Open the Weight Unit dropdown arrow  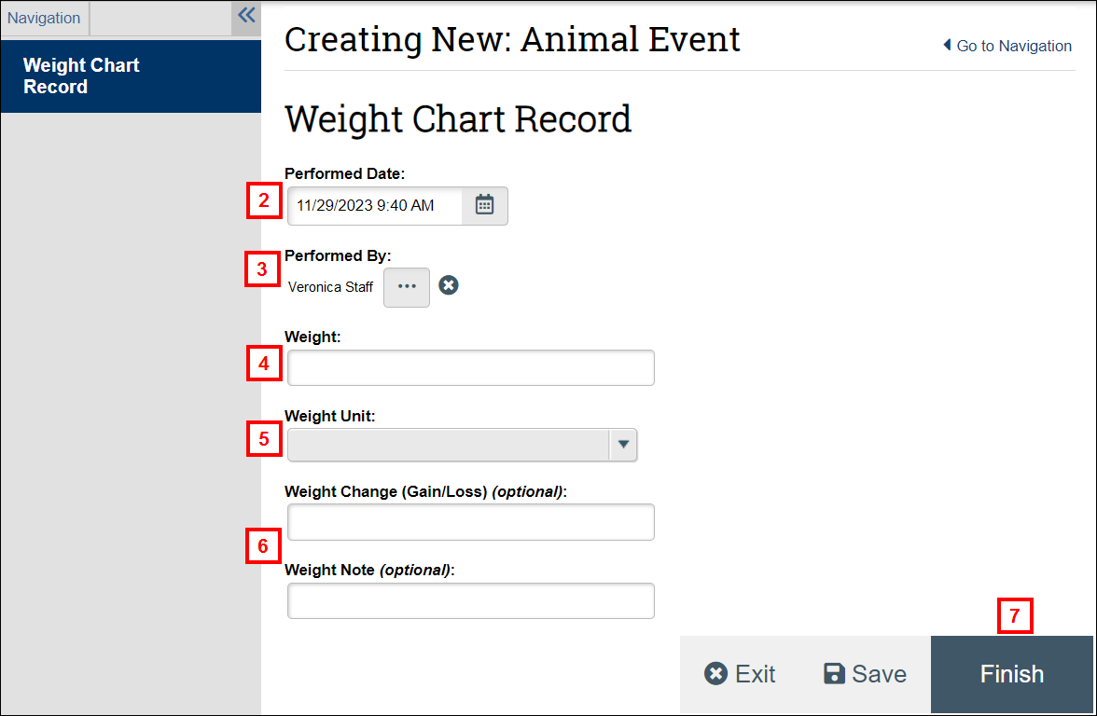tap(623, 445)
